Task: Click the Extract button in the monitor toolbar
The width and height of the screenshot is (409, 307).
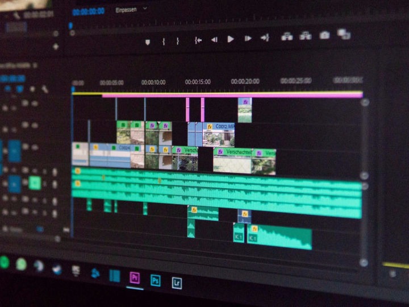Action: click(306, 36)
